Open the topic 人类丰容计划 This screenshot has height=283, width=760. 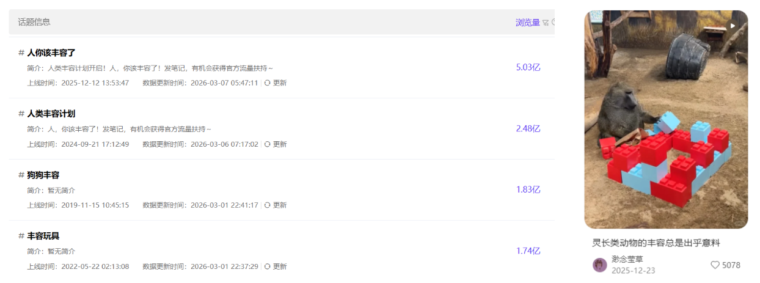coord(51,114)
